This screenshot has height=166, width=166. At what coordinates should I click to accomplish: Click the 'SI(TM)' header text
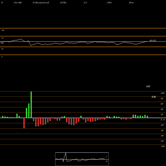[63, 3]
